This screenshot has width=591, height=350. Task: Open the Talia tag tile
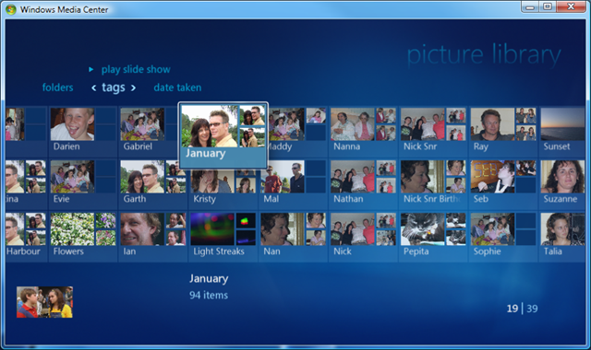click(x=562, y=237)
